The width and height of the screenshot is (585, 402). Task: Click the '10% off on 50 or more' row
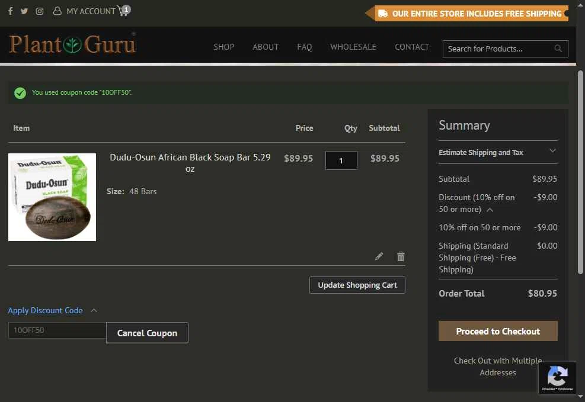click(498, 227)
